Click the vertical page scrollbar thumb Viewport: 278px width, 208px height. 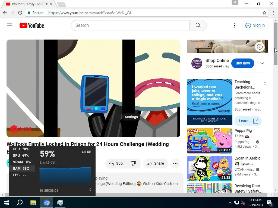click(x=276, y=43)
